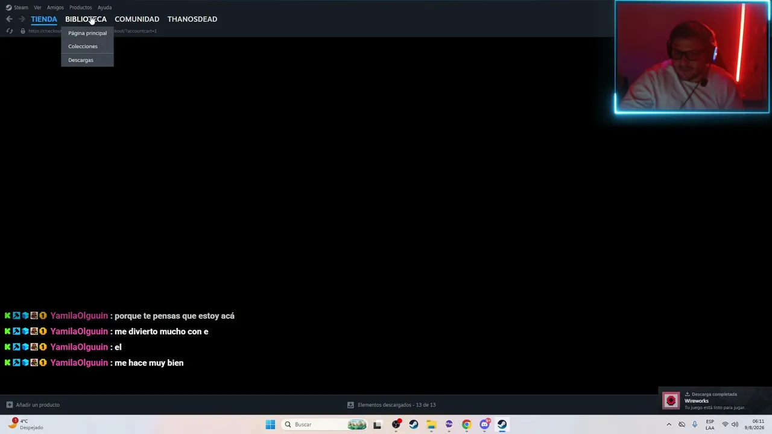Open the Task View icon on the taskbar
The height and width of the screenshot is (434, 772).
377,424
